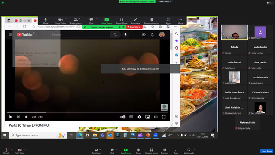Viewport: 275px width, 155px height.
Task: Click Pause Share button
Action: pyautogui.click(x=122, y=21)
